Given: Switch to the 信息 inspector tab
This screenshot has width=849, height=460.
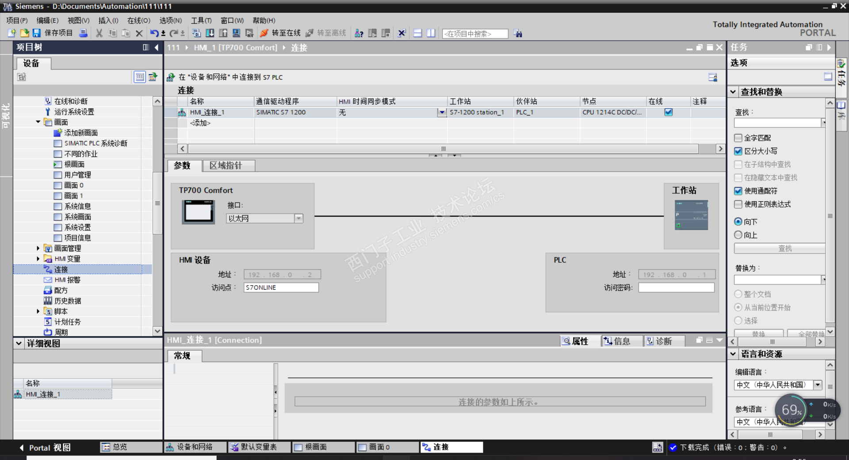Looking at the screenshot, I should pyautogui.click(x=622, y=341).
